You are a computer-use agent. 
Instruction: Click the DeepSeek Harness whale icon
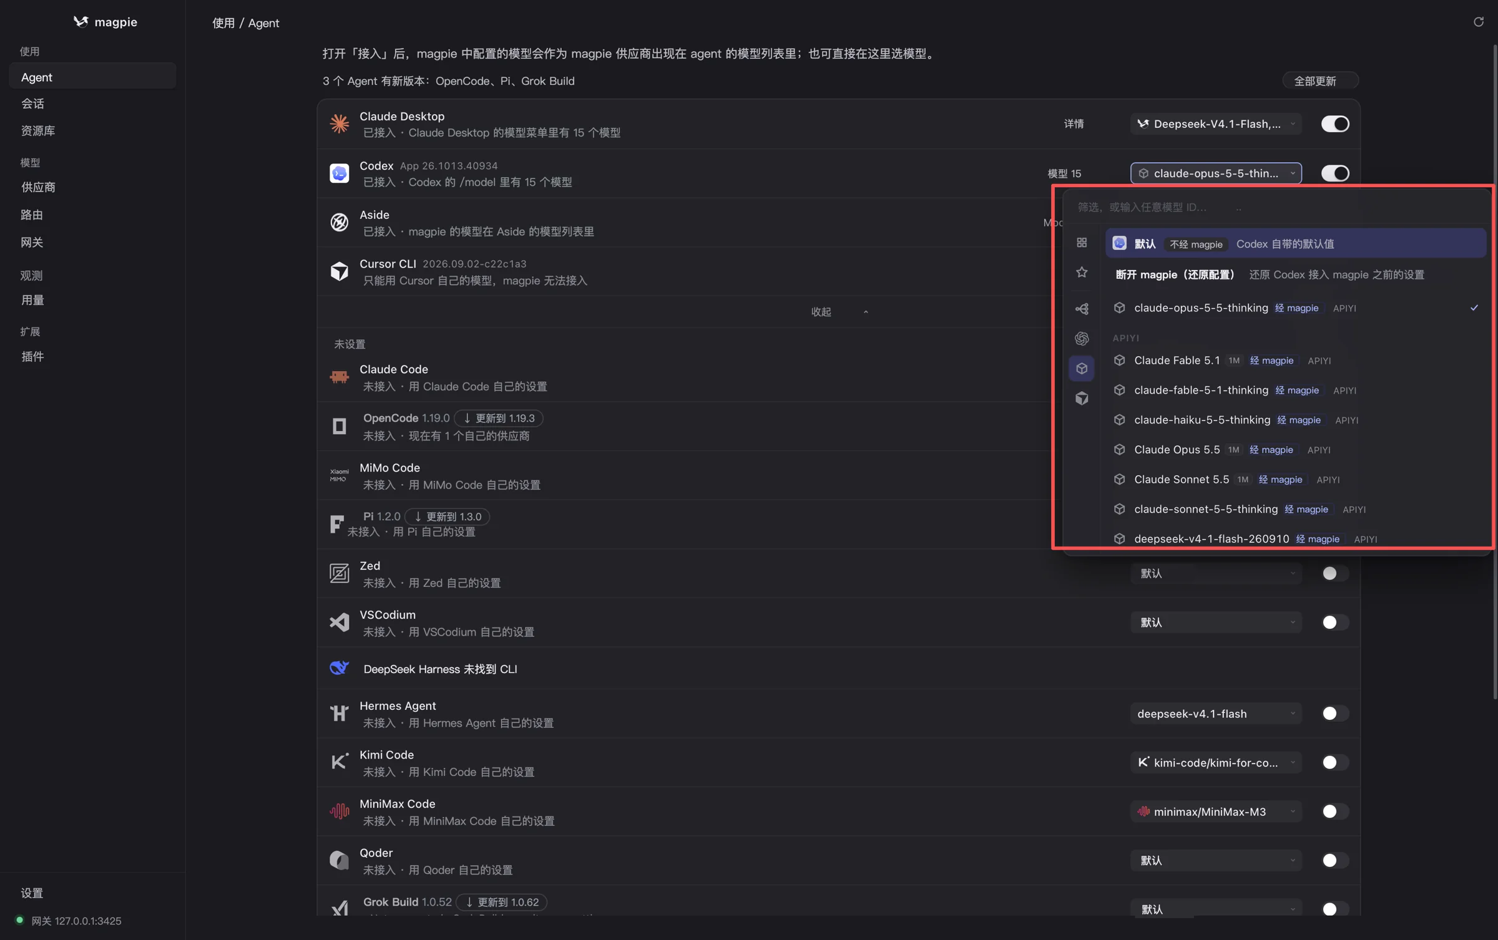point(340,668)
